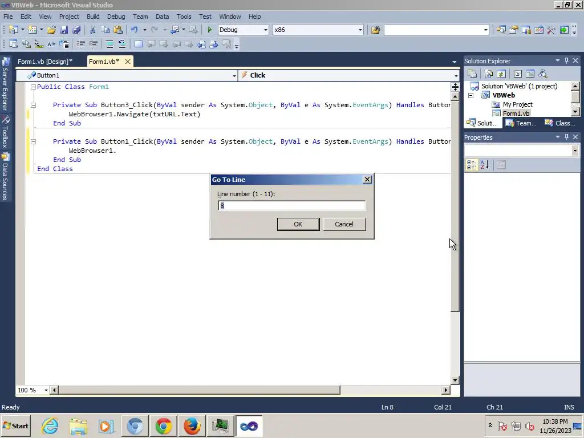
Task: Click the Paste clipboard icon
Action: [118, 30]
